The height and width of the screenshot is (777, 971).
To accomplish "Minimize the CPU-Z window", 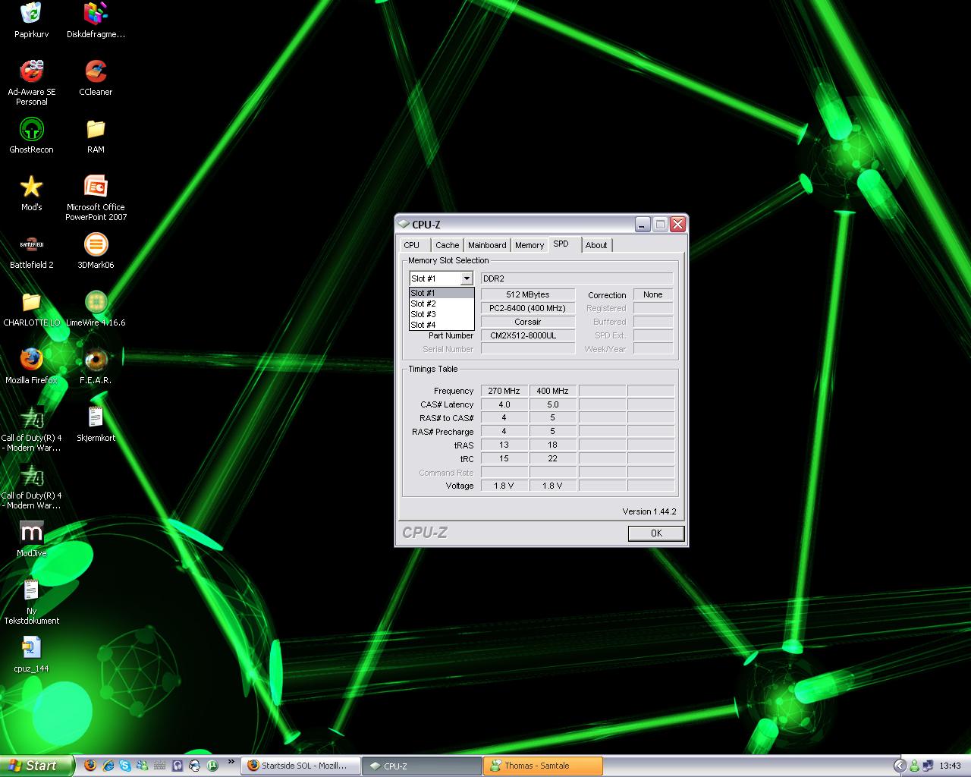I will click(643, 224).
